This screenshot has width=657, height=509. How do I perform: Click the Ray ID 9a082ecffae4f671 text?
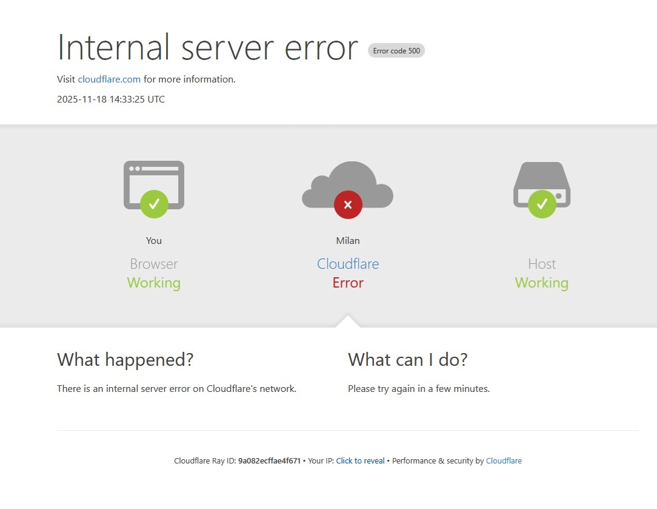coord(269,461)
